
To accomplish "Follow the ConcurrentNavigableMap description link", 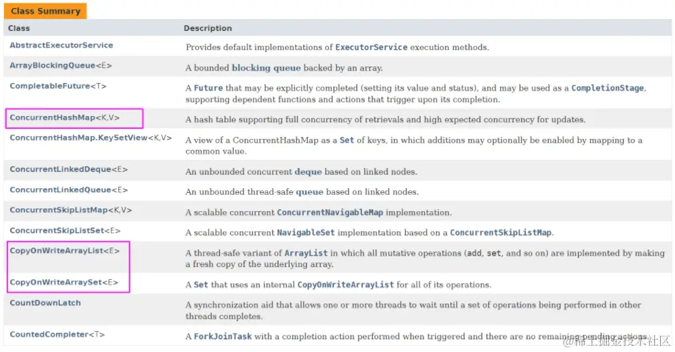I will (x=329, y=212).
